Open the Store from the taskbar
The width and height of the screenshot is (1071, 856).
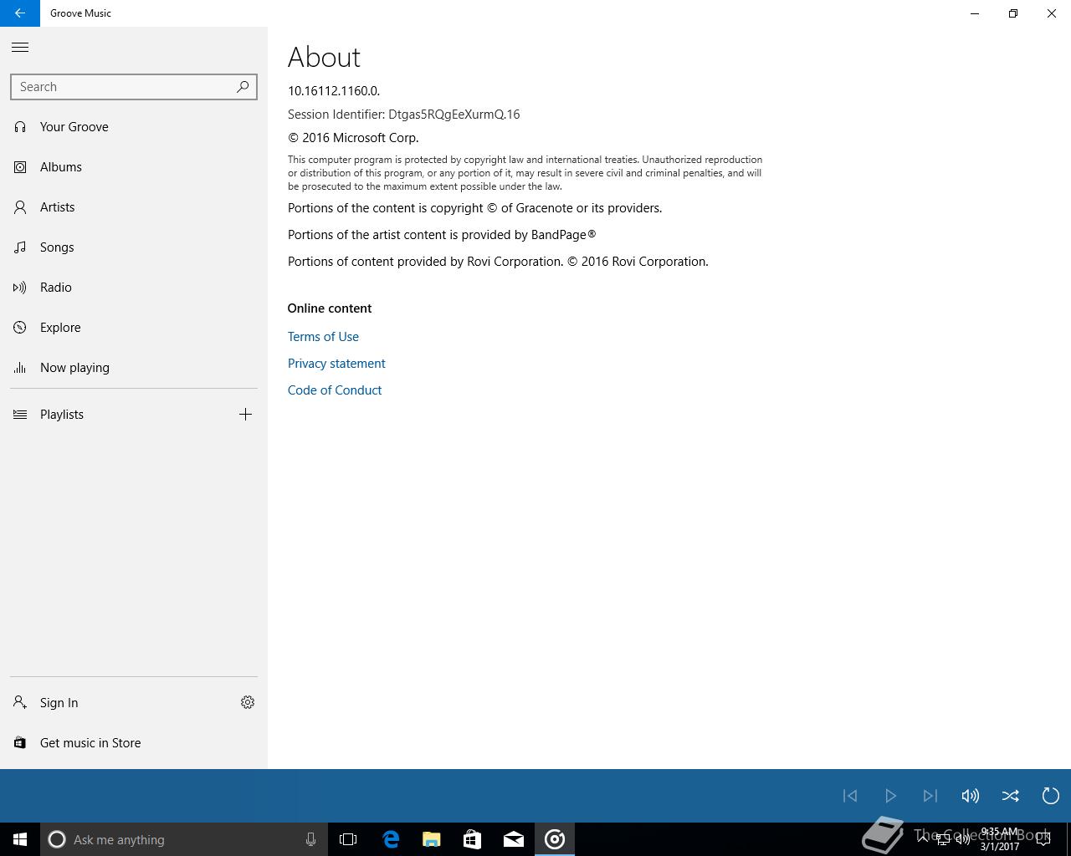[473, 839]
